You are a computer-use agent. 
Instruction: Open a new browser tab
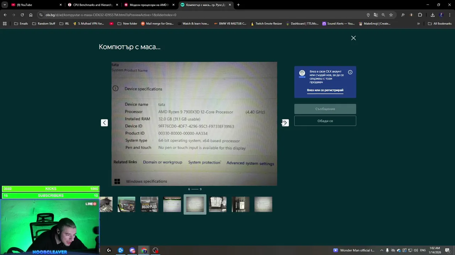[x=238, y=5]
